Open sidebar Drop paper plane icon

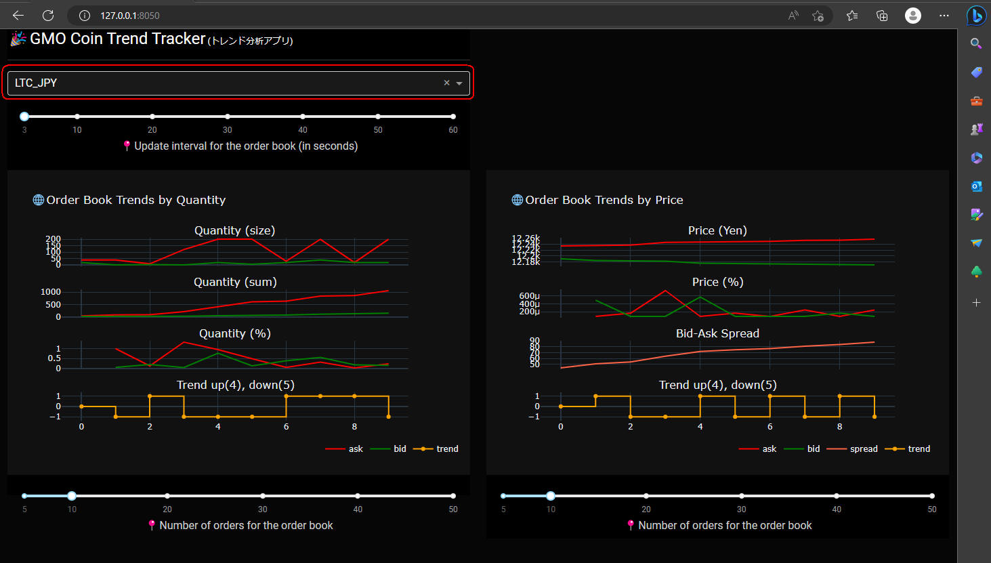click(x=976, y=243)
